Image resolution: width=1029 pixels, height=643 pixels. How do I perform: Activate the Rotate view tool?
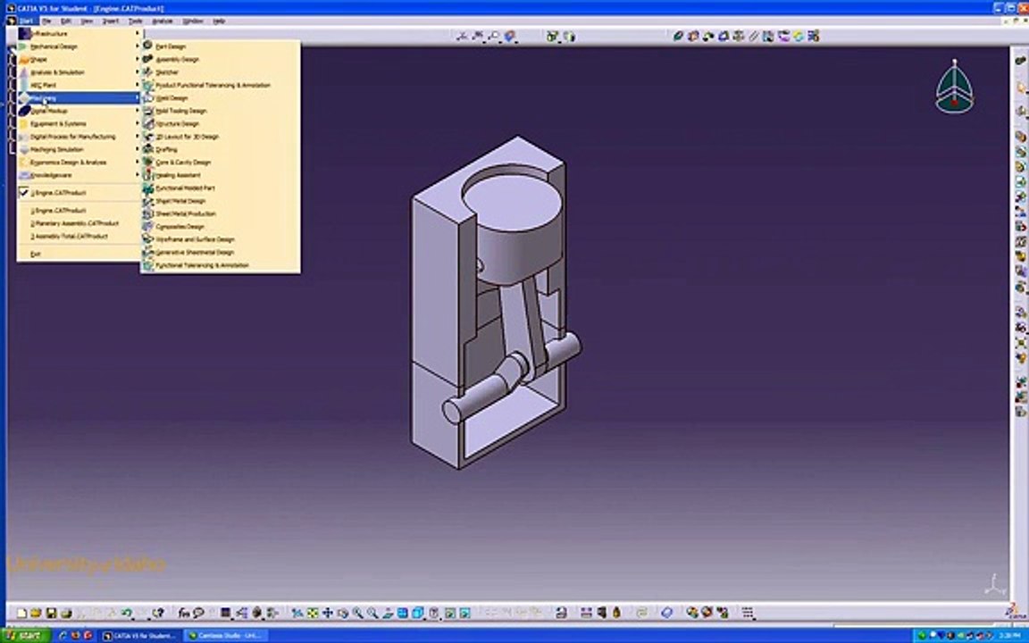pyautogui.click(x=343, y=613)
